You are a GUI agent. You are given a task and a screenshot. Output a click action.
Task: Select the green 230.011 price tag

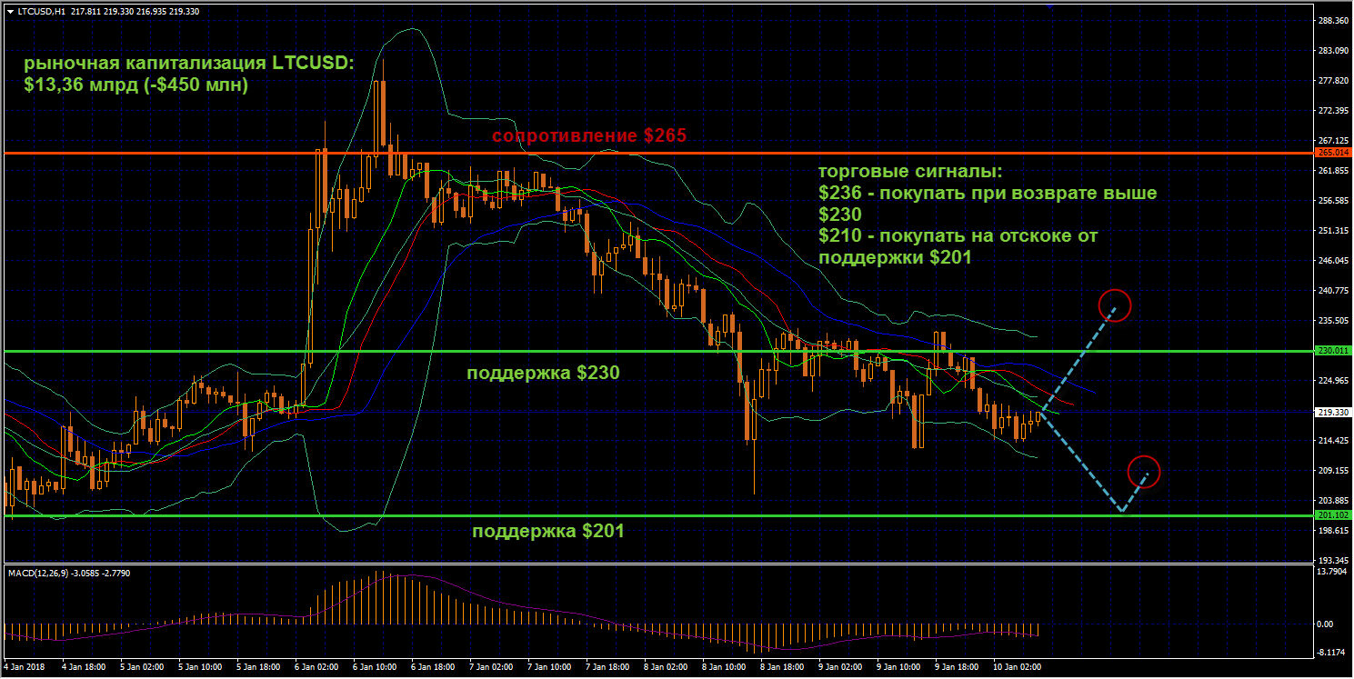tap(1331, 351)
